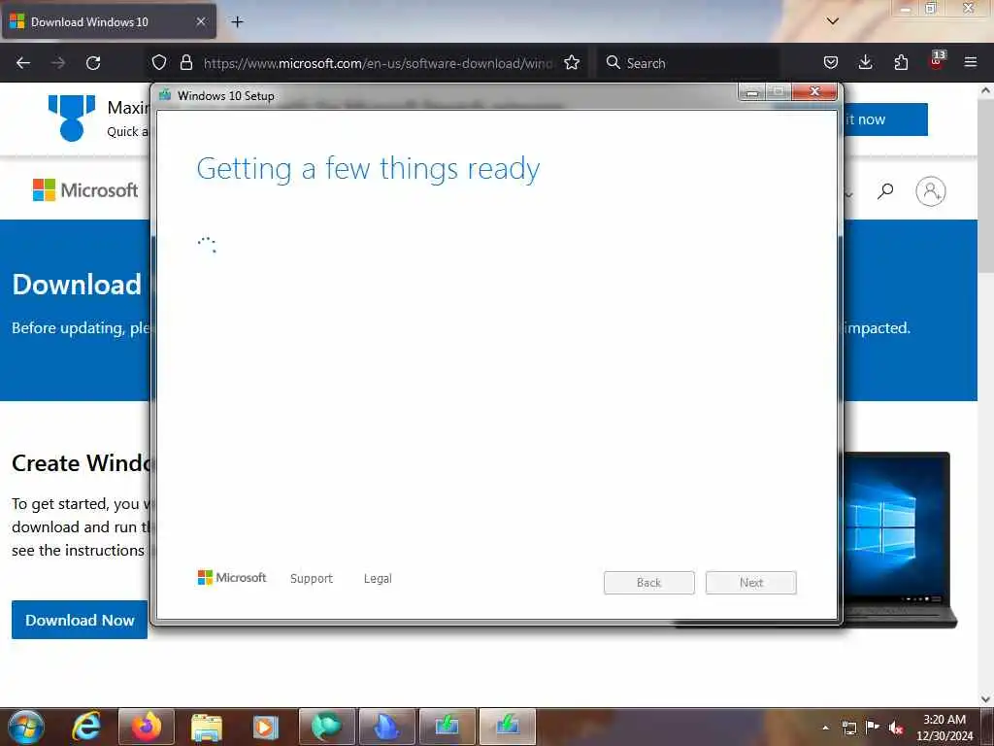The image size is (994, 746).
Task: Open Windows Explorer folder icon
Action: coord(206,727)
